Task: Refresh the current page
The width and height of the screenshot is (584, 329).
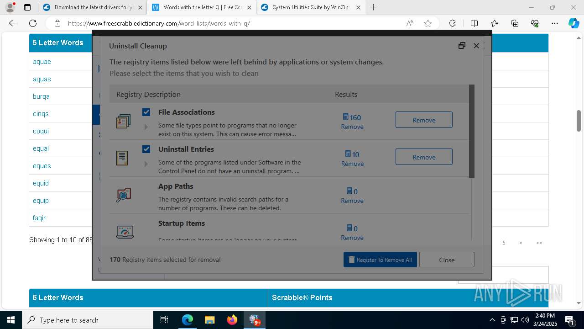Action: coord(33,23)
